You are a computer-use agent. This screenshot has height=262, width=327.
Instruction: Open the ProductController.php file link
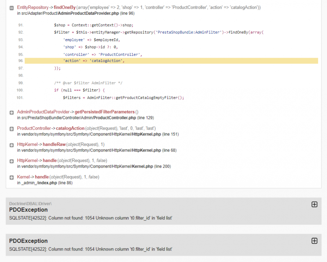coord(115,118)
